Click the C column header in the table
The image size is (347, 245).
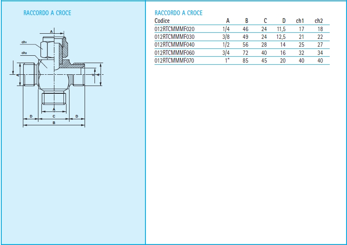pos(265,21)
